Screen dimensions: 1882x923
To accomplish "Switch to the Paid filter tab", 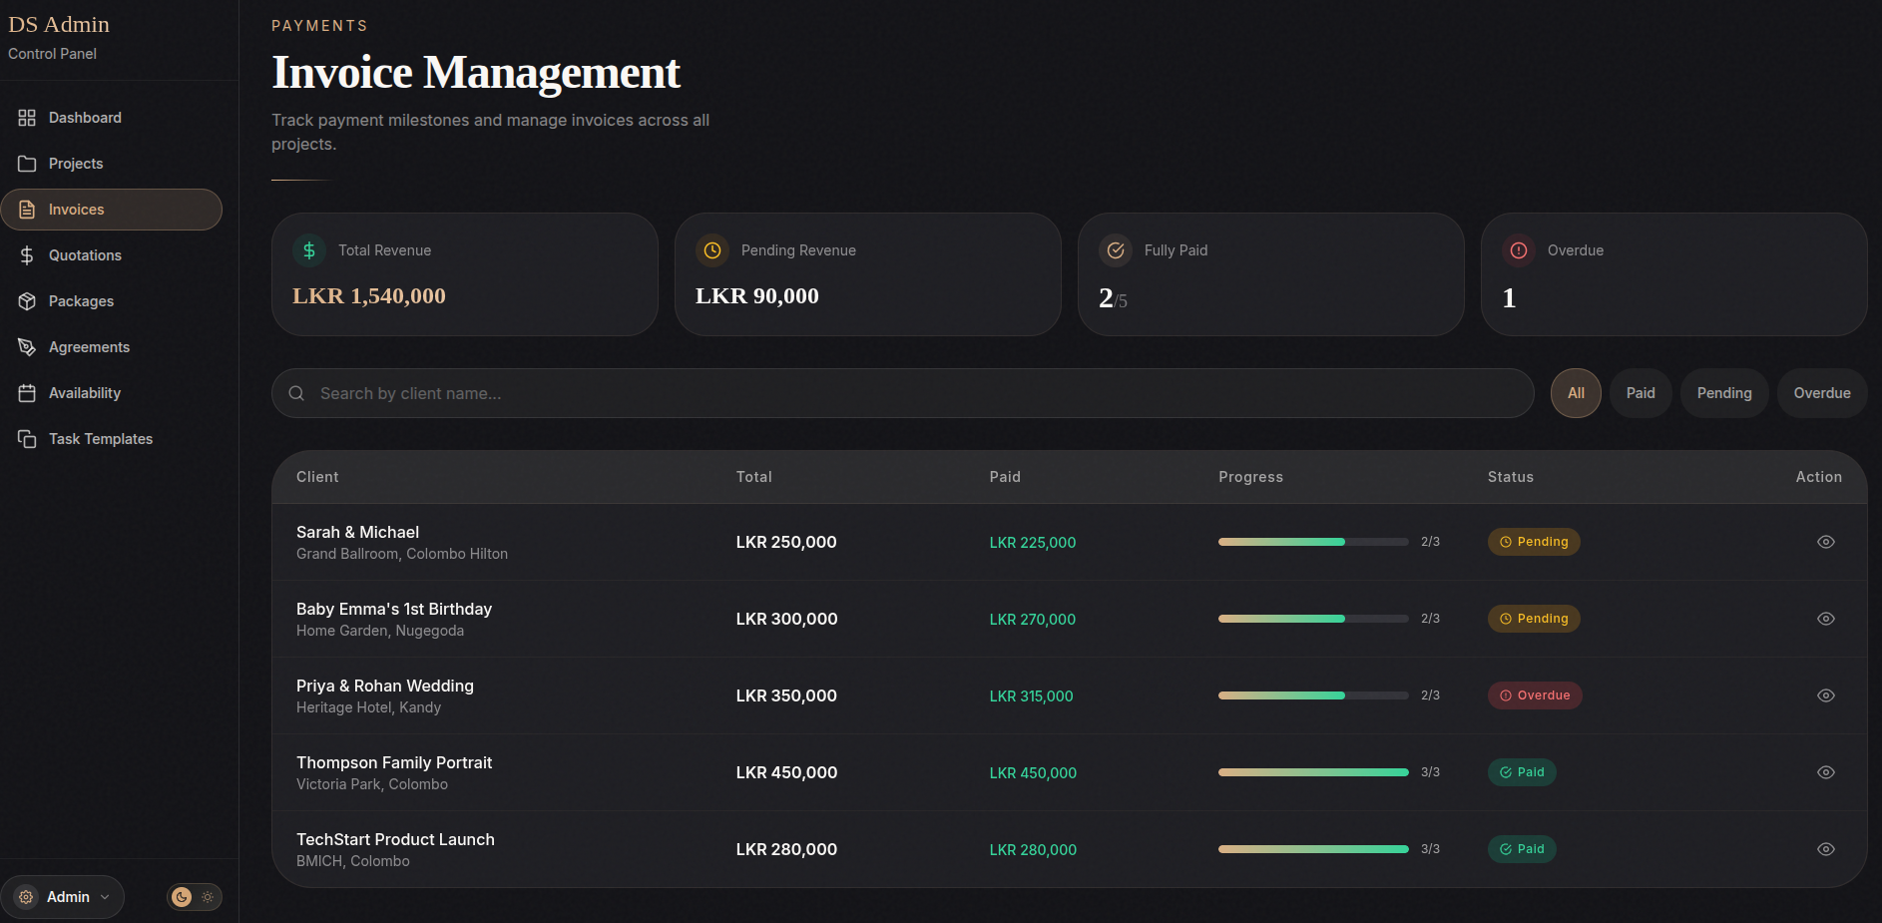I will pos(1640,392).
